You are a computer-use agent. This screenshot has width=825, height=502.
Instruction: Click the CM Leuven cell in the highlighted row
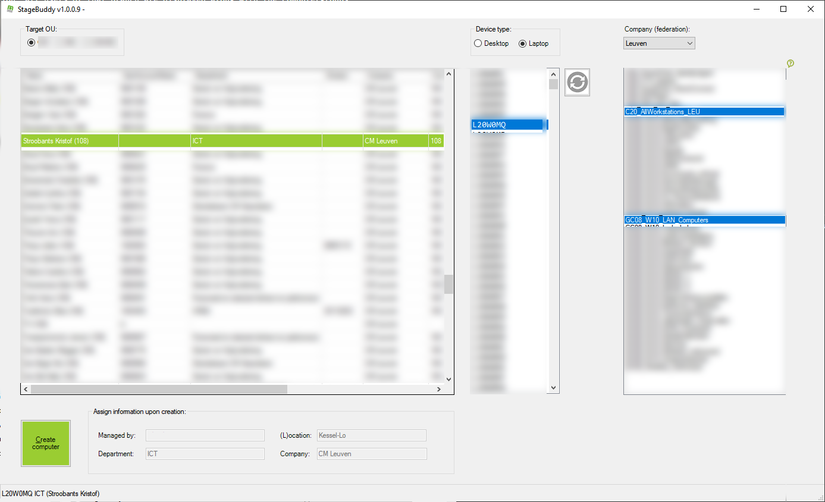(396, 141)
